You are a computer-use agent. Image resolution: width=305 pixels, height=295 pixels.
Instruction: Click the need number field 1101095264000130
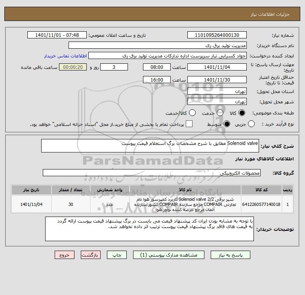click(217, 35)
